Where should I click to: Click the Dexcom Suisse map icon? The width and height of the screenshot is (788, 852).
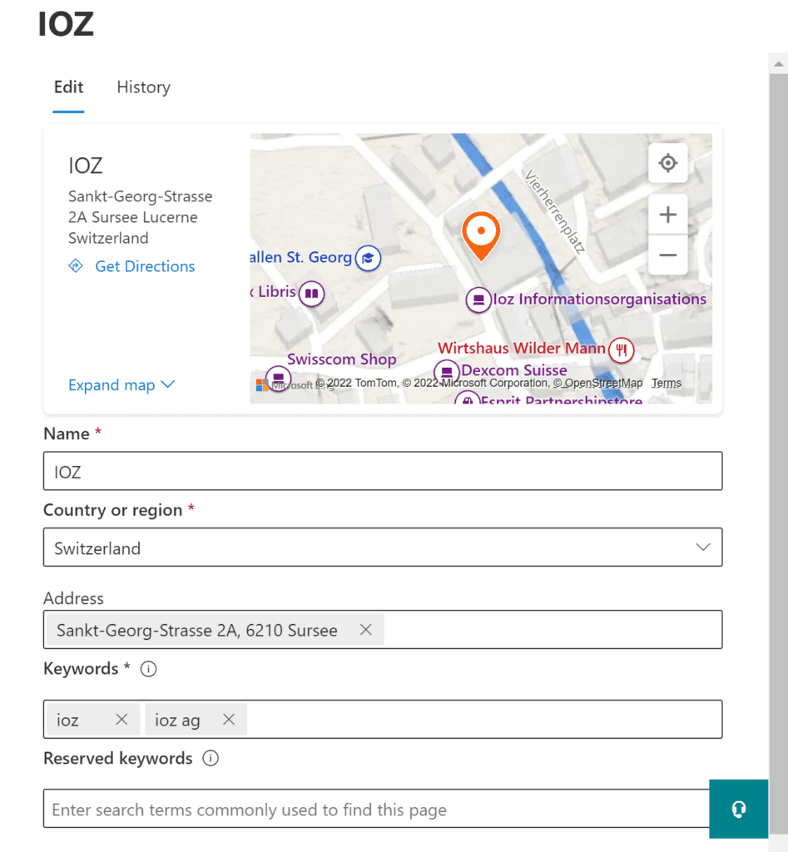[x=447, y=372]
